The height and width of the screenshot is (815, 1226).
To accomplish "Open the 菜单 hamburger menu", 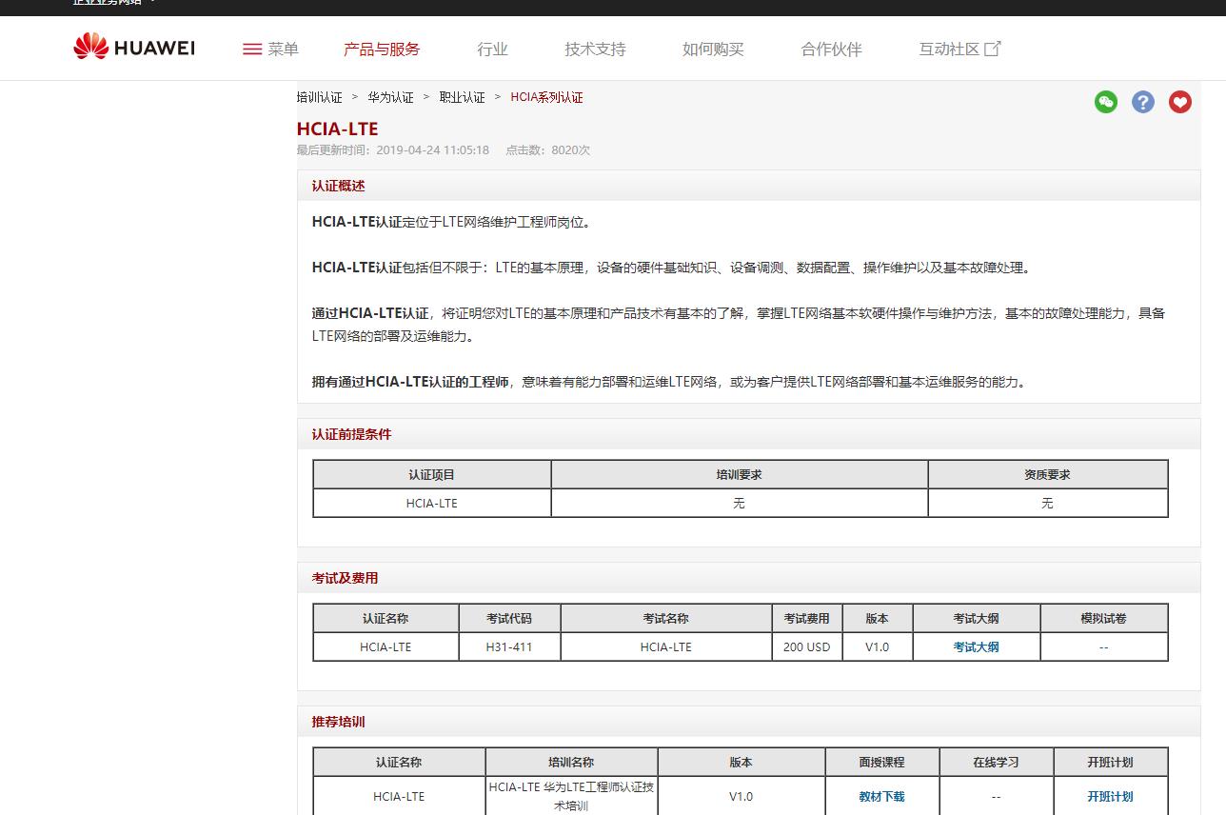I will [x=270, y=50].
